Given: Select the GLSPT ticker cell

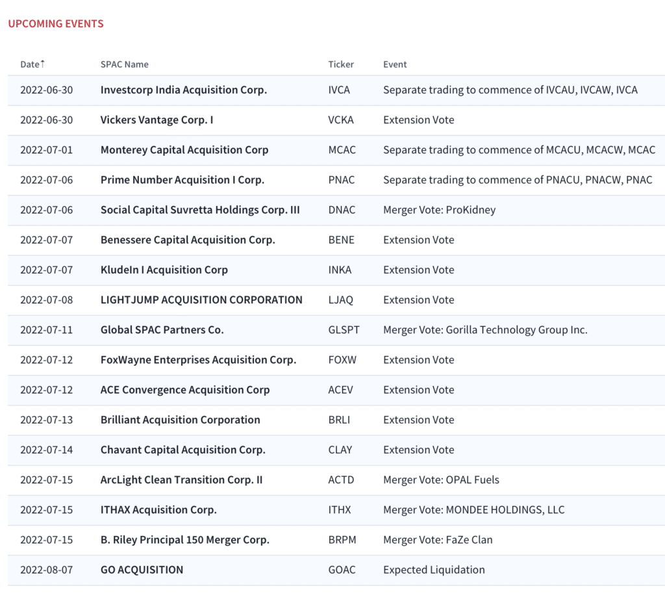Looking at the screenshot, I should [344, 330].
